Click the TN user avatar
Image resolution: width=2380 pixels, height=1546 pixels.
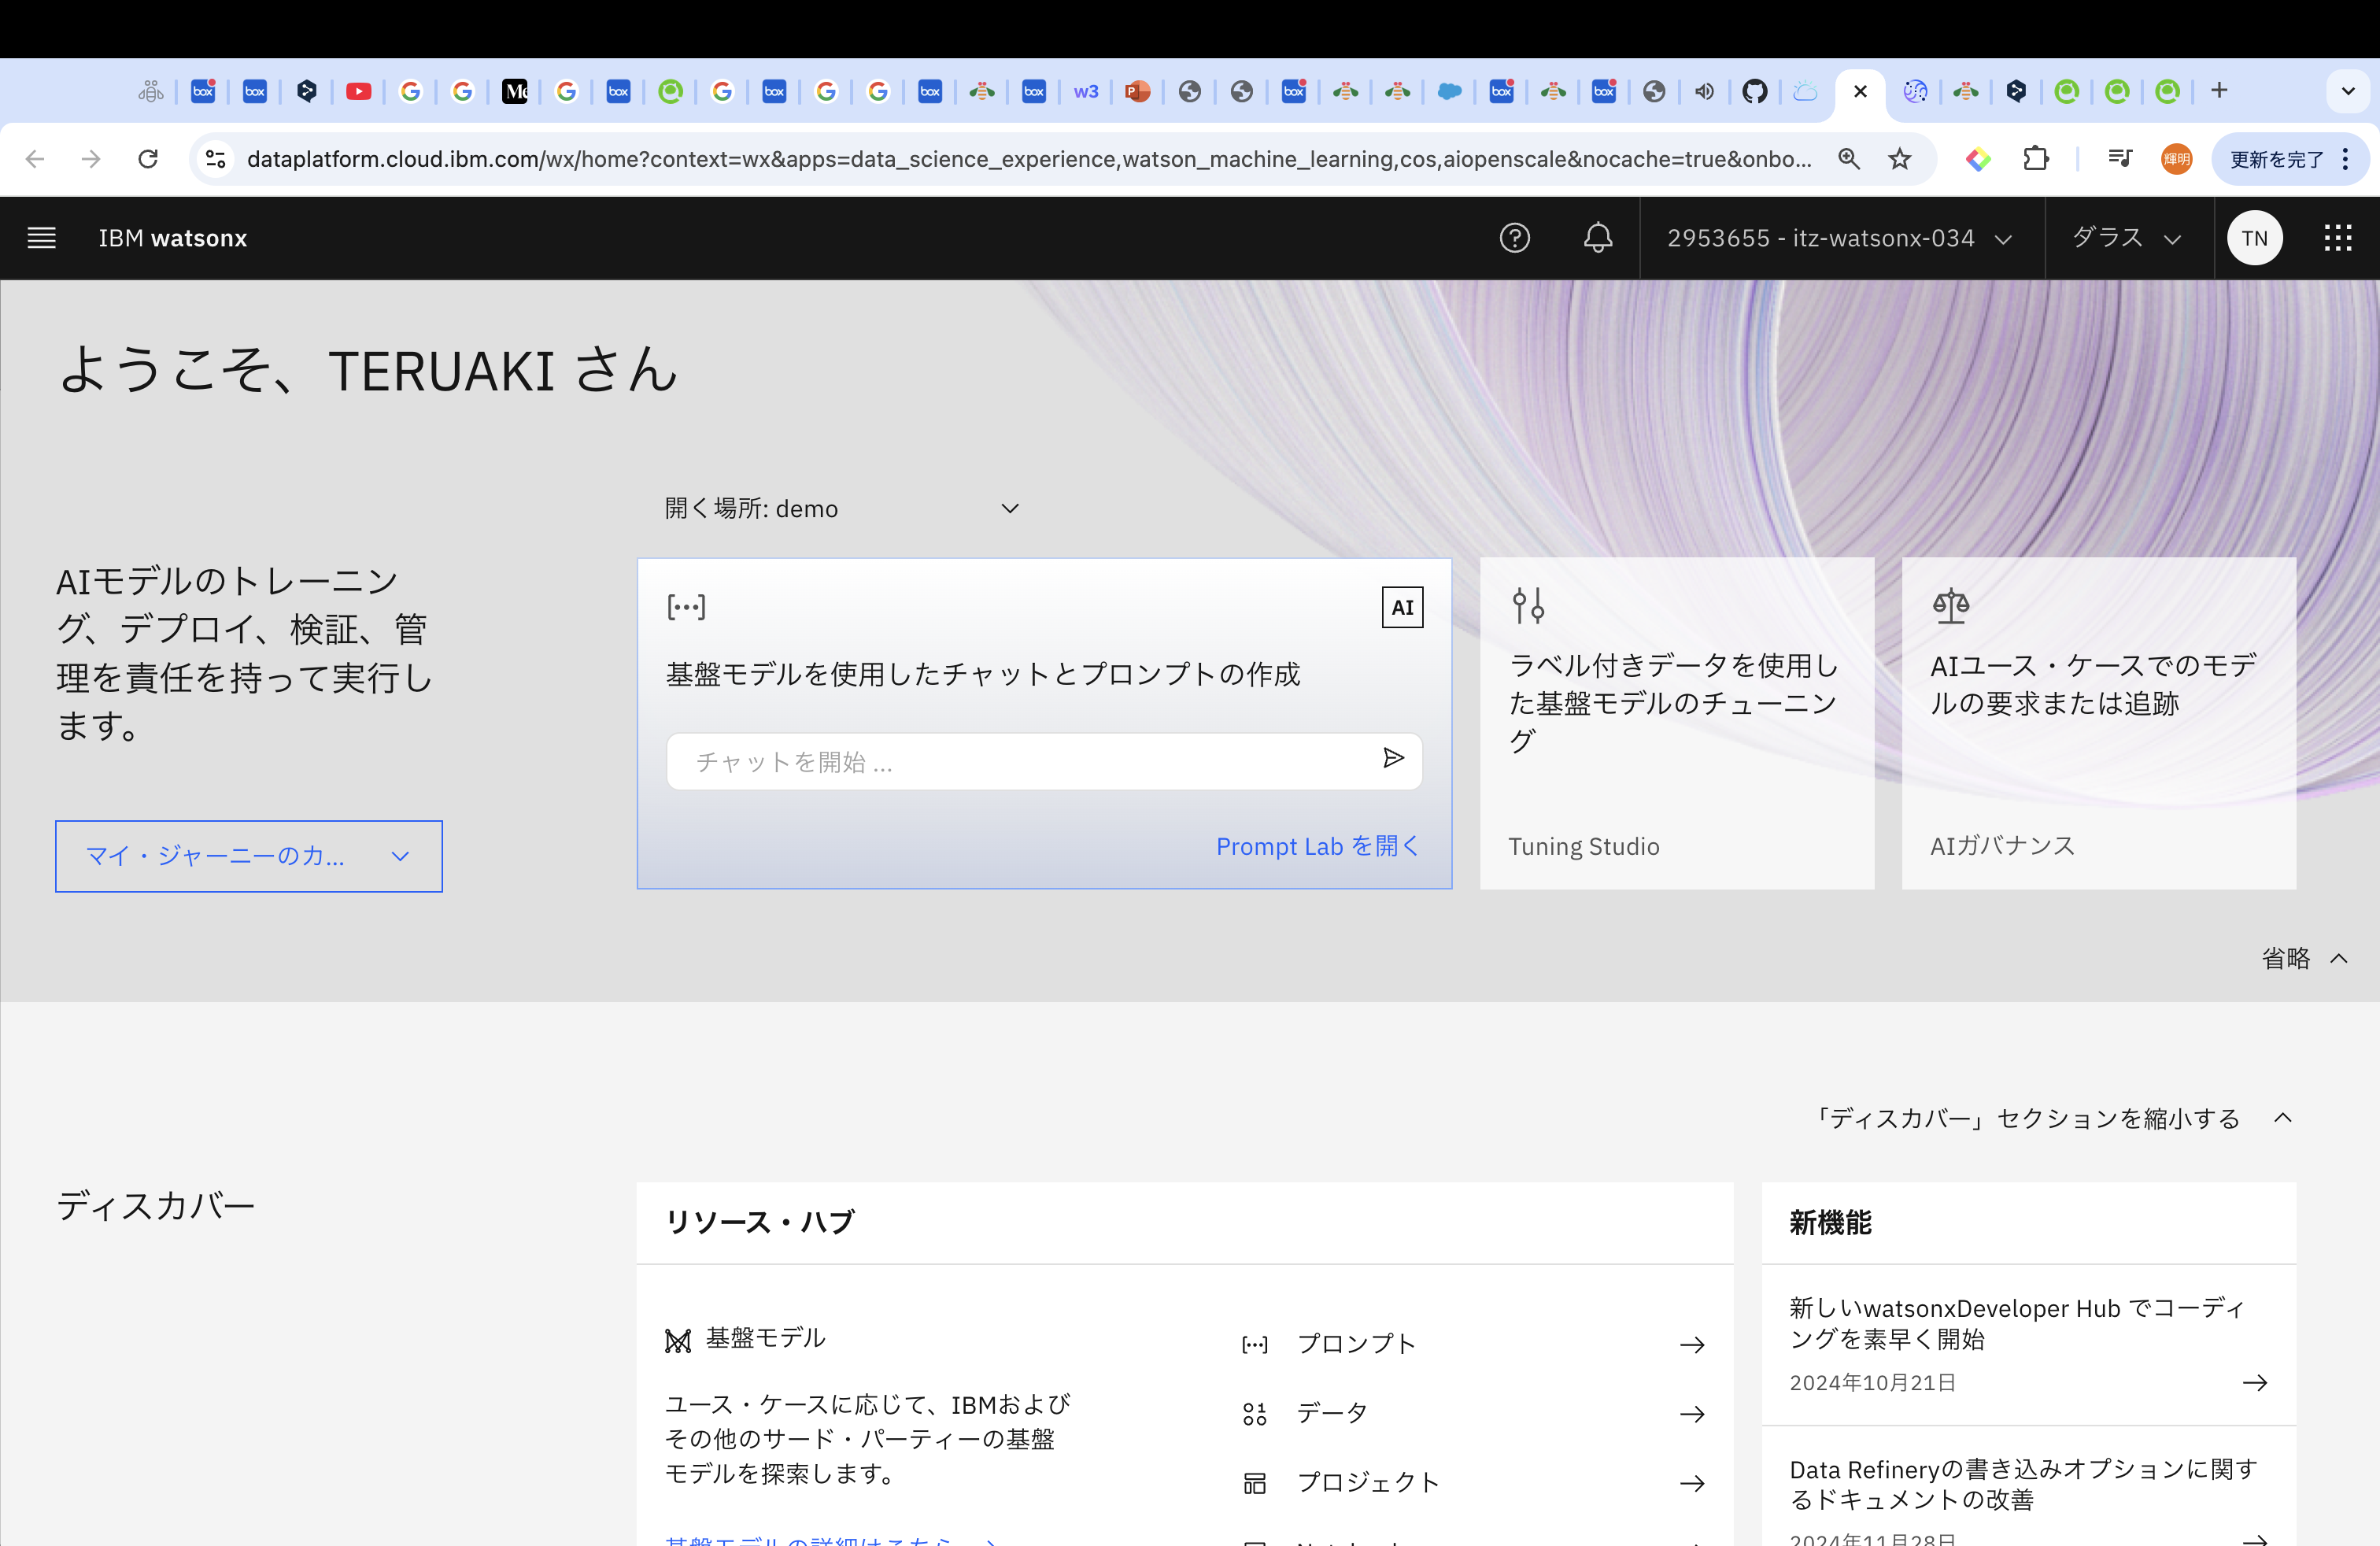(2254, 238)
